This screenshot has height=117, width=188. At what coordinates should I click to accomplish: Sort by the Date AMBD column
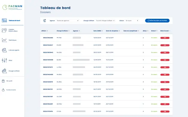98,31
